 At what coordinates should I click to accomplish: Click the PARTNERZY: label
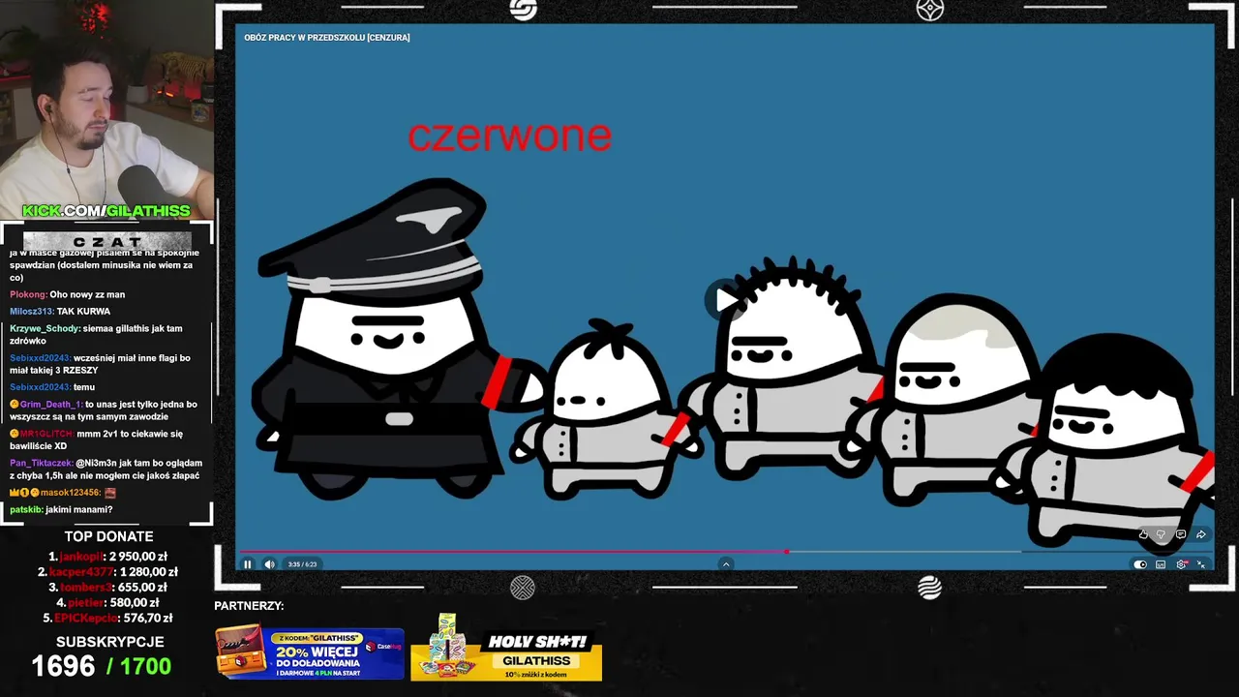(249, 606)
